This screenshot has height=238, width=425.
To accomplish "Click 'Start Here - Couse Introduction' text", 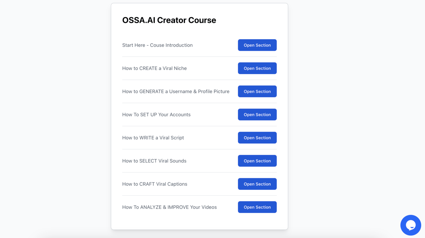I will [x=158, y=45].
